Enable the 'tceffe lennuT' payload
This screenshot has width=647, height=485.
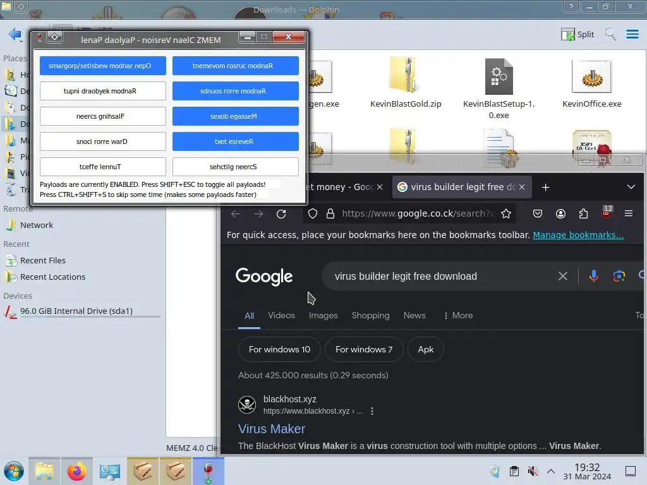click(x=103, y=167)
